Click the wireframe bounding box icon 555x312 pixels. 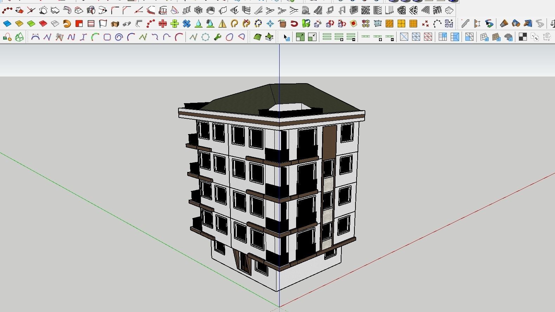tap(378, 24)
